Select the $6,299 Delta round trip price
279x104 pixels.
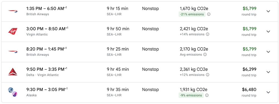(x=249, y=69)
